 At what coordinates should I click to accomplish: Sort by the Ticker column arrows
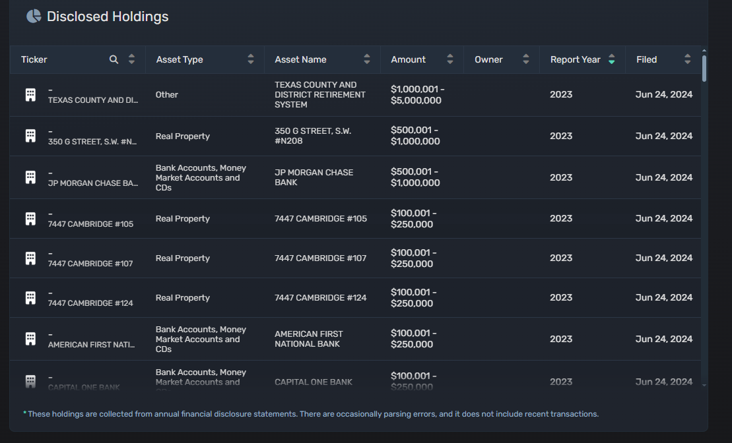[x=131, y=59]
